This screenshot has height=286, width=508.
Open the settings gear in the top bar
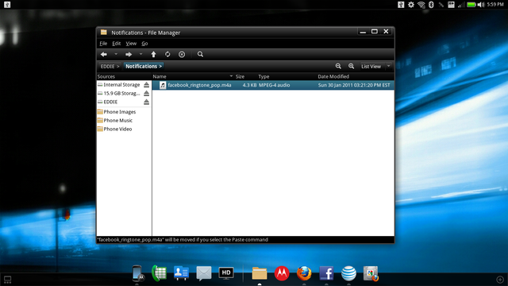coord(411,5)
